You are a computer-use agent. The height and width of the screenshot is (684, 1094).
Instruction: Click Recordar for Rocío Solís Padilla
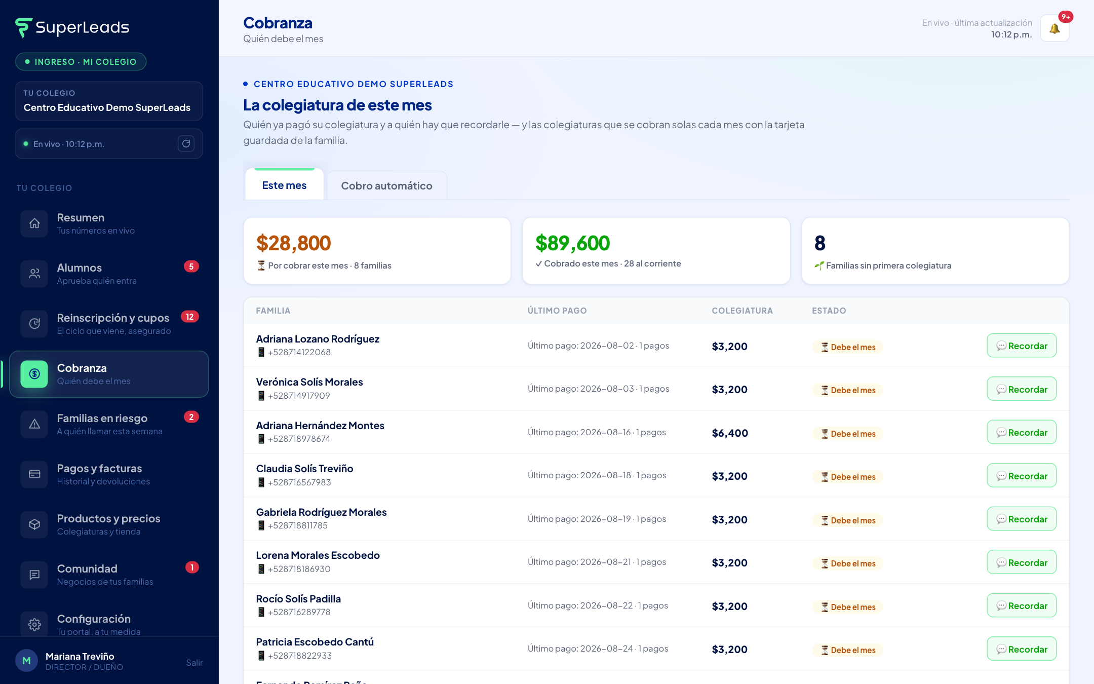pos(1022,605)
